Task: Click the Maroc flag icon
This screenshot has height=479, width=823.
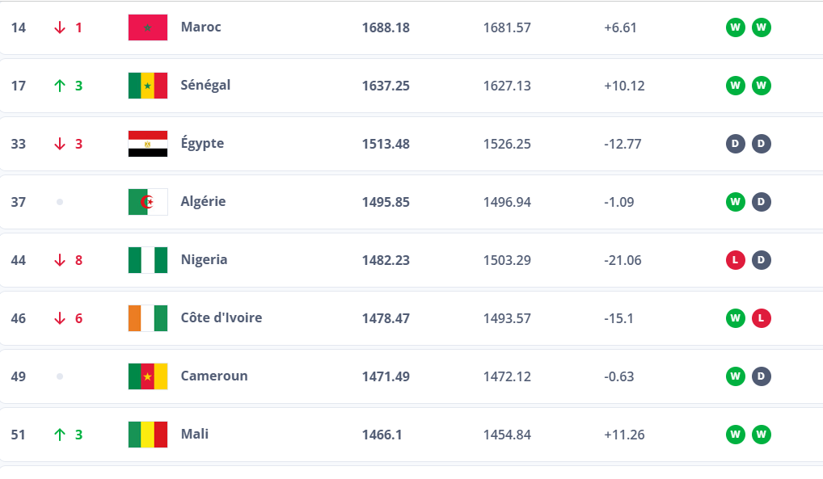Action: pos(148,27)
